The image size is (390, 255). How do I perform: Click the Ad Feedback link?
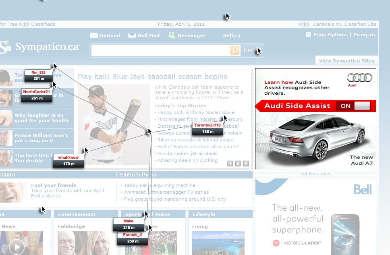[315, 174]
